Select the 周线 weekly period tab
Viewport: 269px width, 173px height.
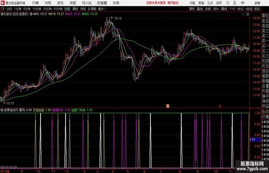pos(75,9)
